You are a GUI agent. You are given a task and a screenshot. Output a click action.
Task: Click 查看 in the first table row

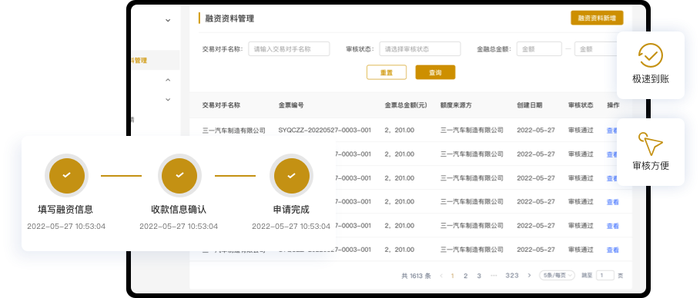pyautogui.click(x=612, y=131)
